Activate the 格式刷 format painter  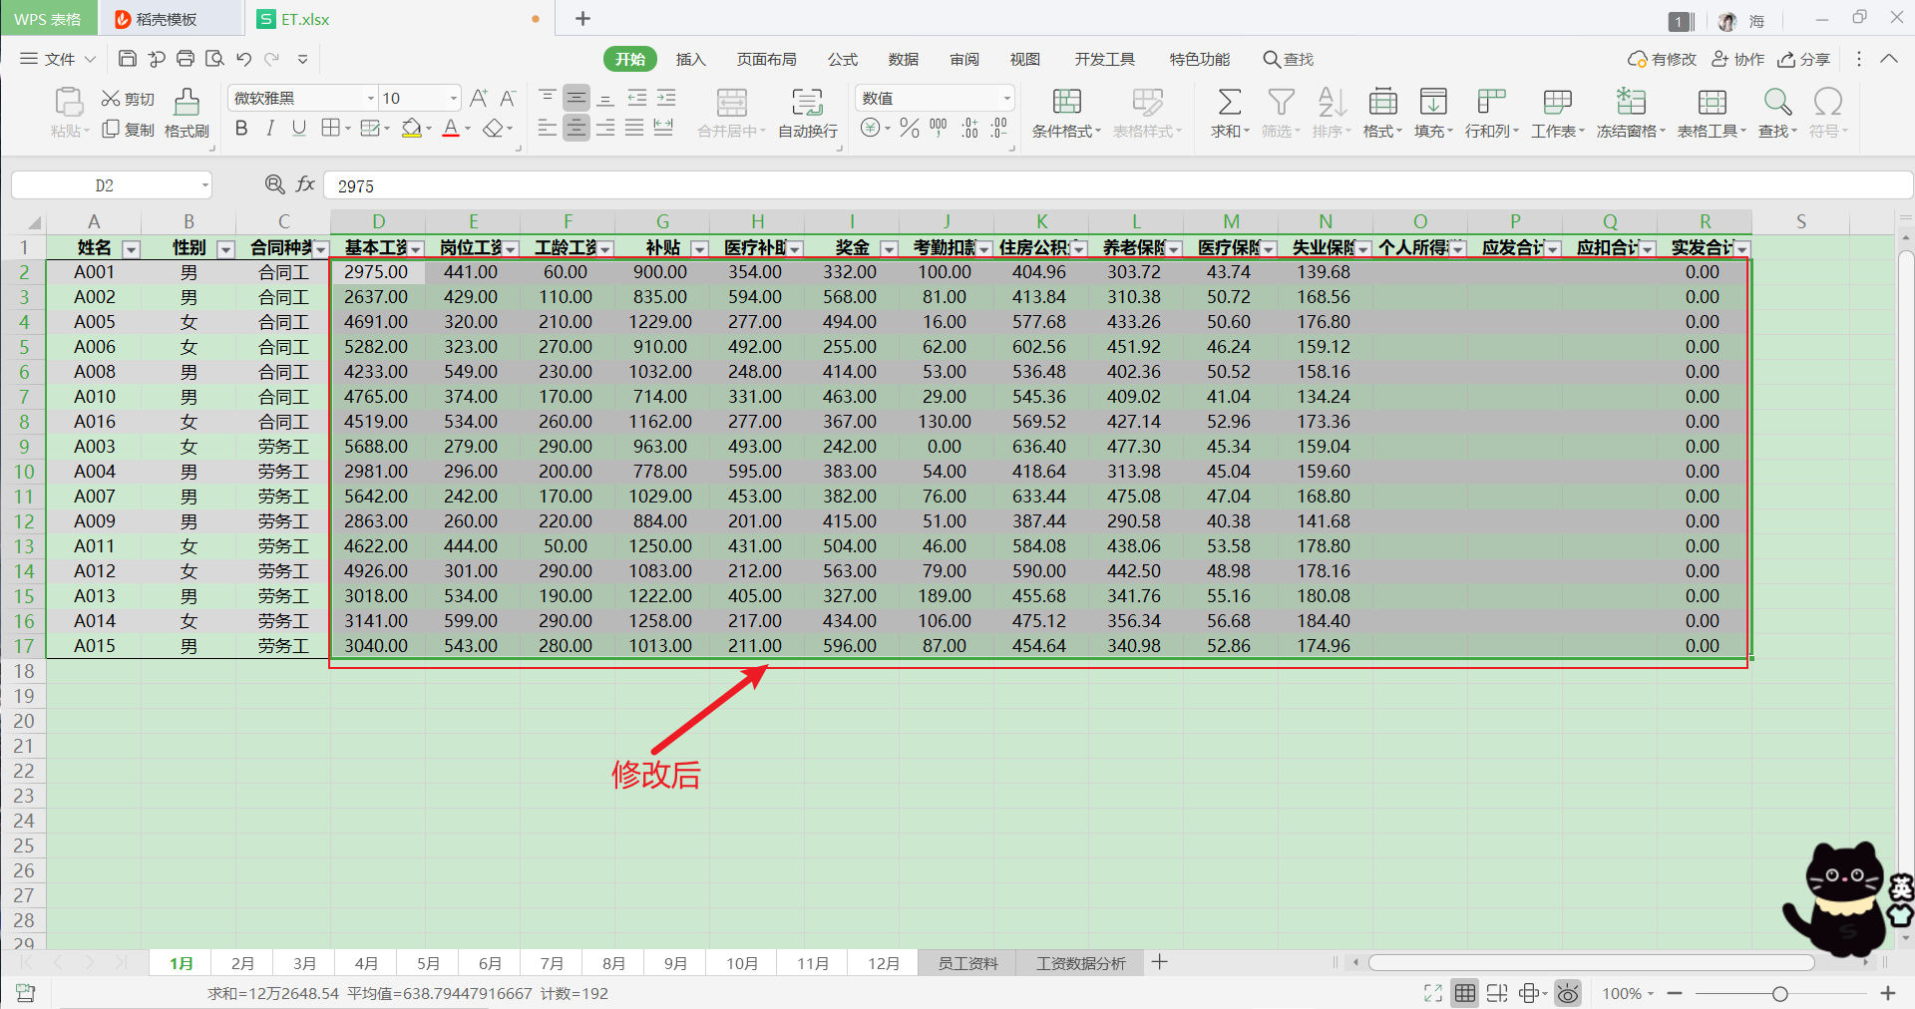click(x=187, y=113)
